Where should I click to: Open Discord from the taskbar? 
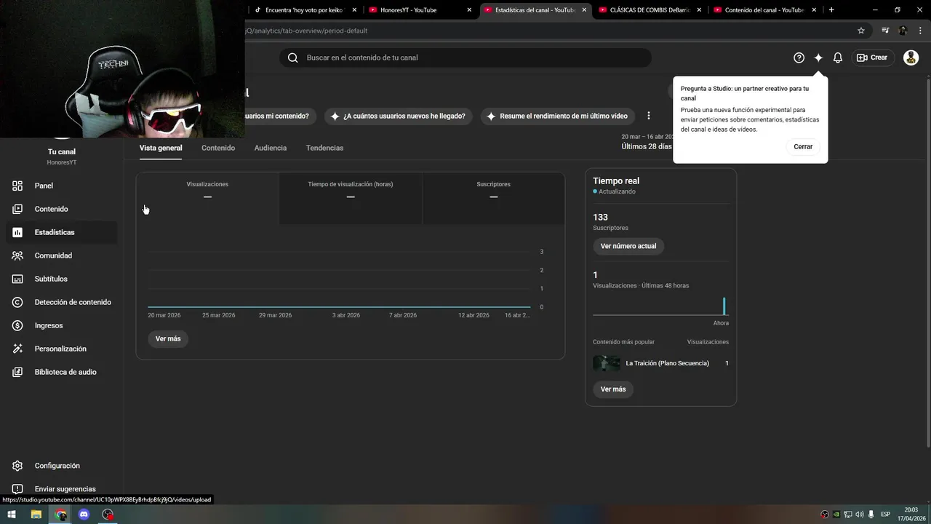tap(84, 515)
